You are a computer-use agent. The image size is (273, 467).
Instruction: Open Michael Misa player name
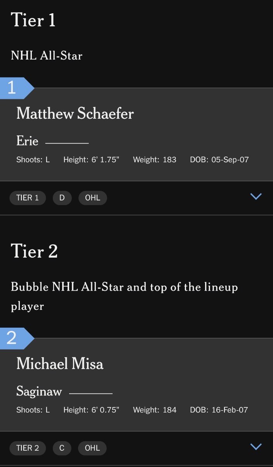tap(60, 364)
